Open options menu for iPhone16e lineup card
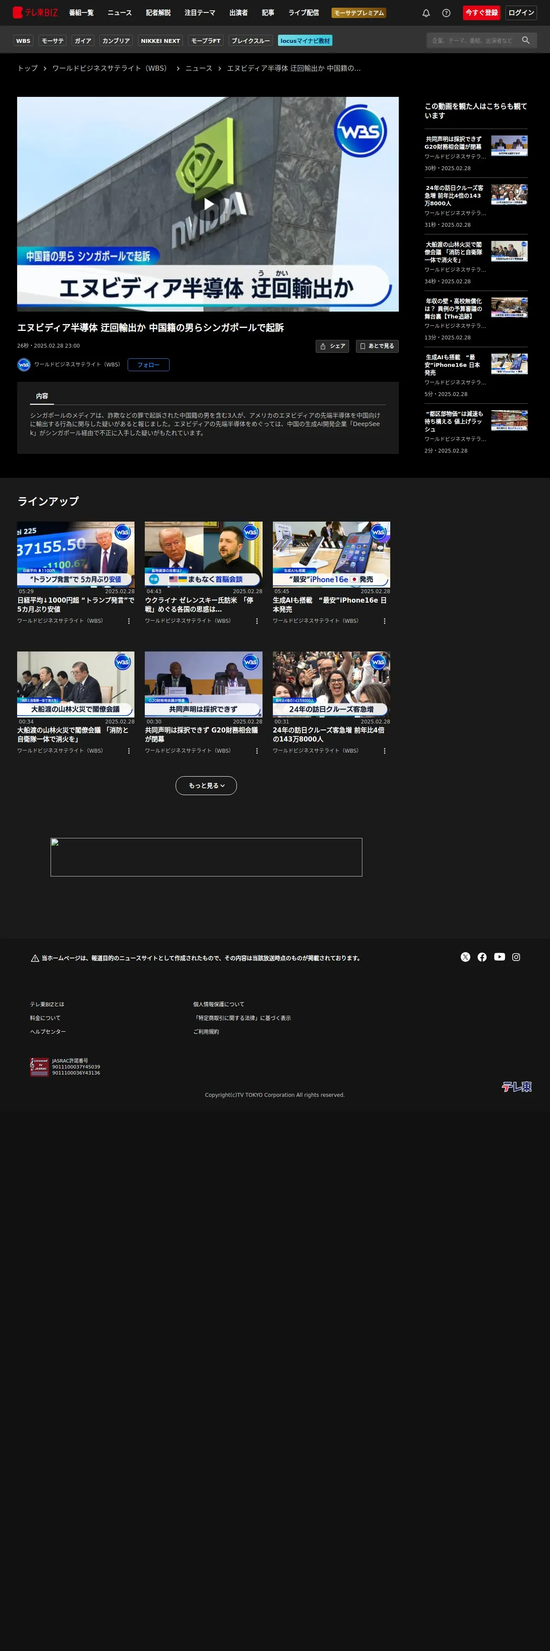The width and height of the screenshot is (550, 1651). 384,621
